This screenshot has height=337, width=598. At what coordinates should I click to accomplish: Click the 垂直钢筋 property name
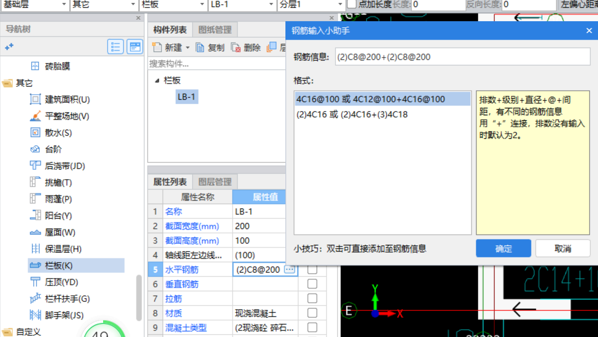pos(182,284)
